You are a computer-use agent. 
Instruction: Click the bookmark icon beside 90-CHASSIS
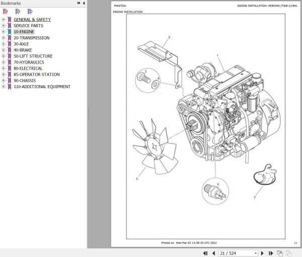coord(9,81)
